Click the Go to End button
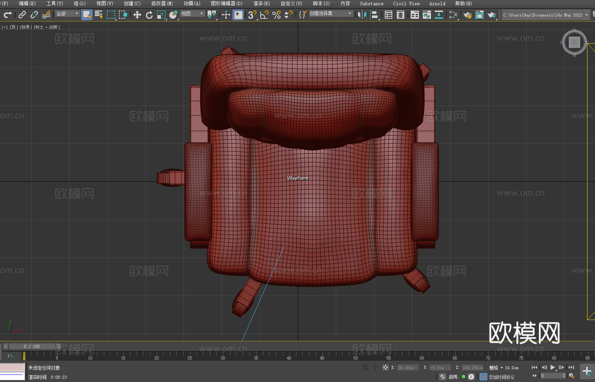This screenshot has height=382, width=595. (x=571, y=367)
